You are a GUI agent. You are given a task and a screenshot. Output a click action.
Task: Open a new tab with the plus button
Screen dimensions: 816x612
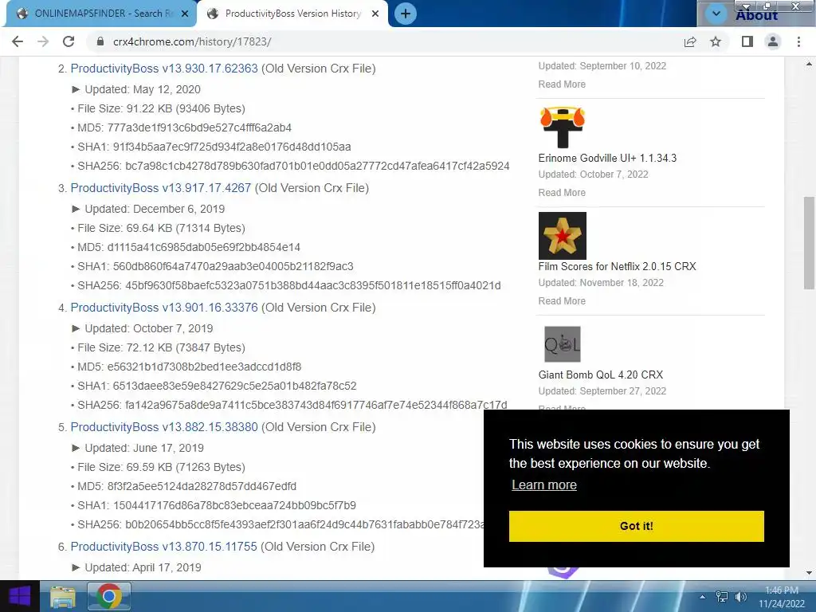click(x=406, y=14)
